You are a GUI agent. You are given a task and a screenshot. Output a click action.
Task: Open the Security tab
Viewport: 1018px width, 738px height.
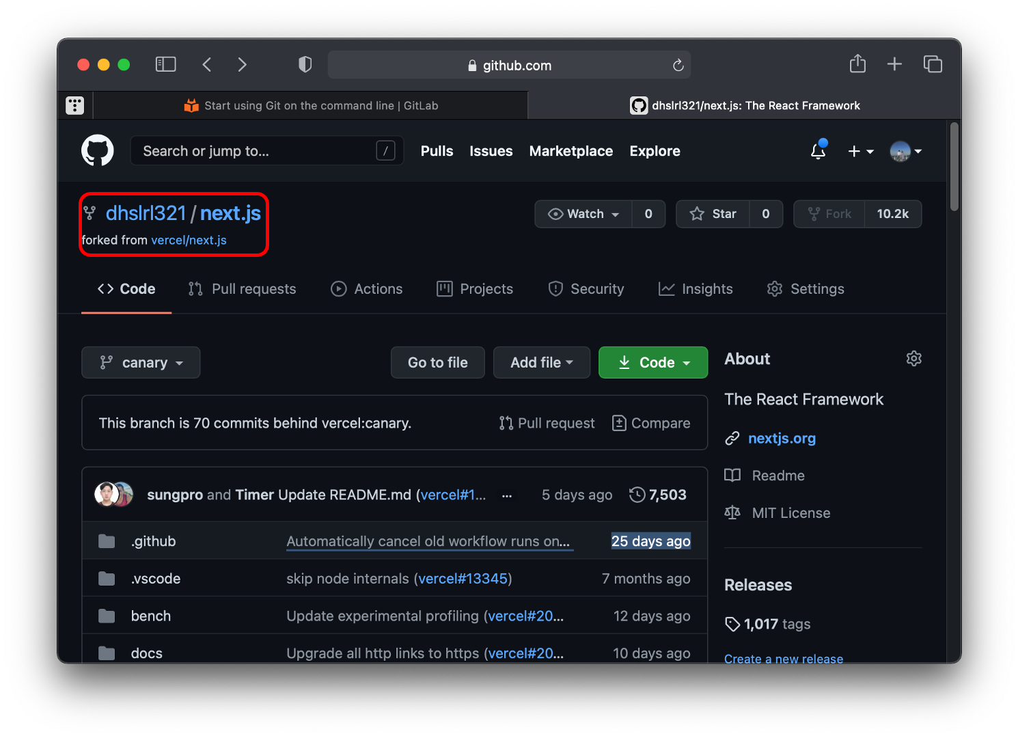coord(586,289)
